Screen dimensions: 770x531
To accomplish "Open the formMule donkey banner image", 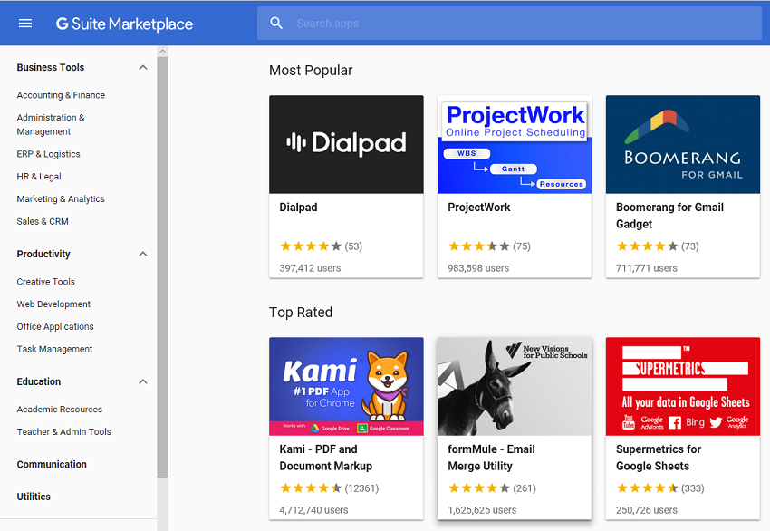I will pos(515,387).
